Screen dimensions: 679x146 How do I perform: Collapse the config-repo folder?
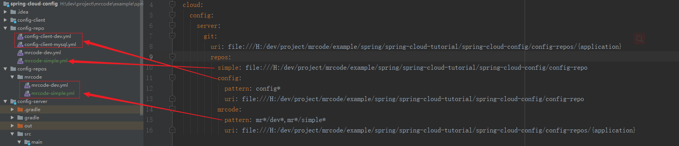(x=5, y=28)
